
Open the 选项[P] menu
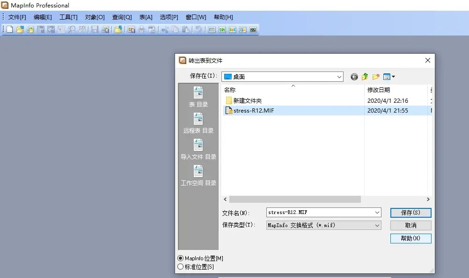click(169, 17)
